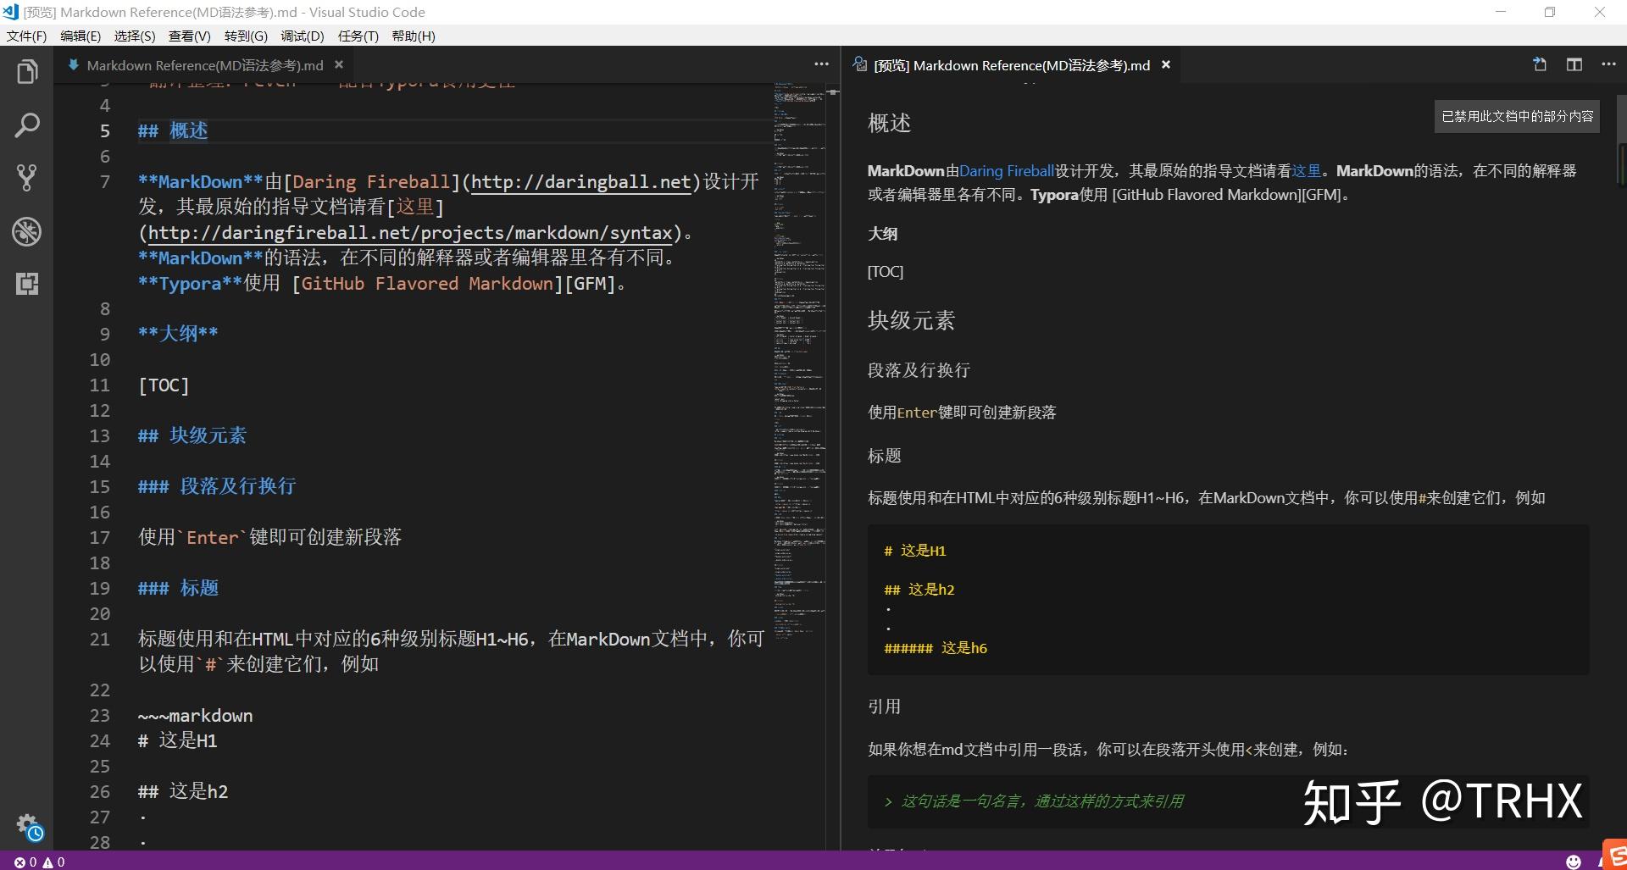Close the Markdown Reference editor tab
This screenshot has width=1627, height=870.
[338, 64]
